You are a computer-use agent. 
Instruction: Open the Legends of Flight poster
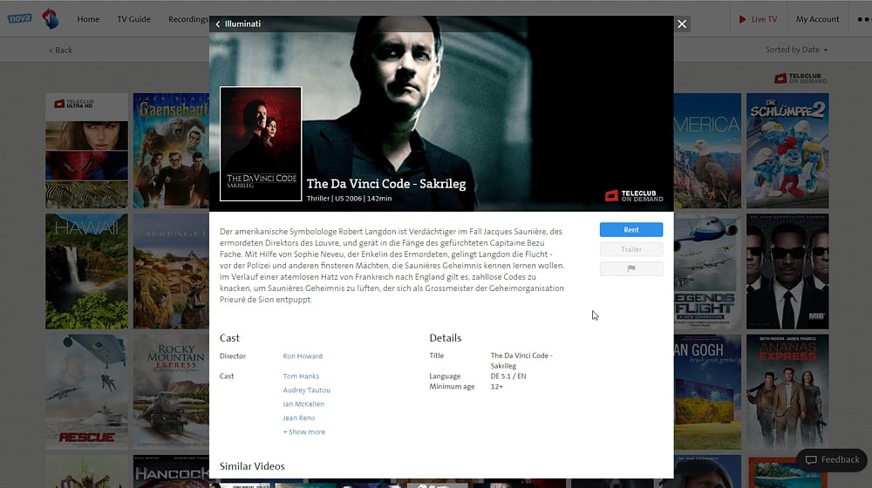coord(707,271)
